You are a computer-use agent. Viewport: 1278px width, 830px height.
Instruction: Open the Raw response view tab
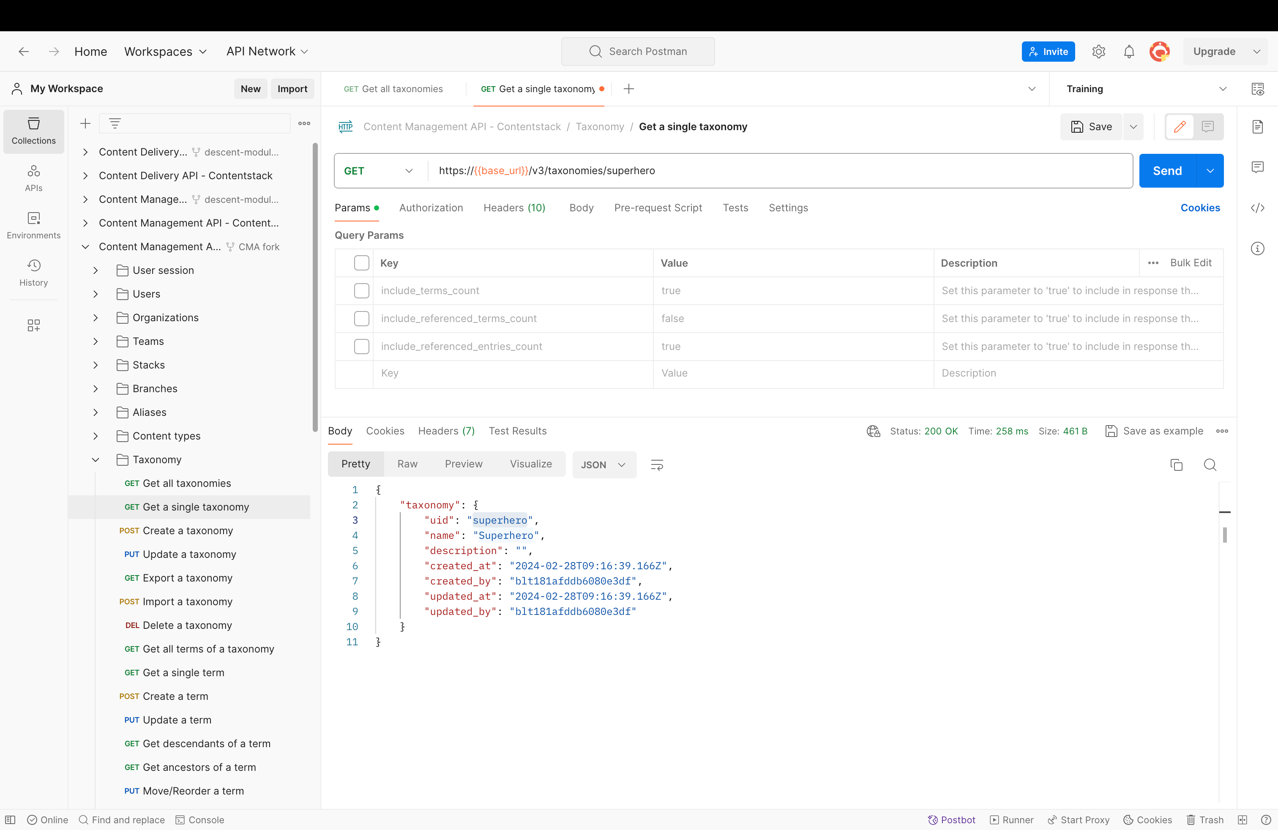(407, 464)
